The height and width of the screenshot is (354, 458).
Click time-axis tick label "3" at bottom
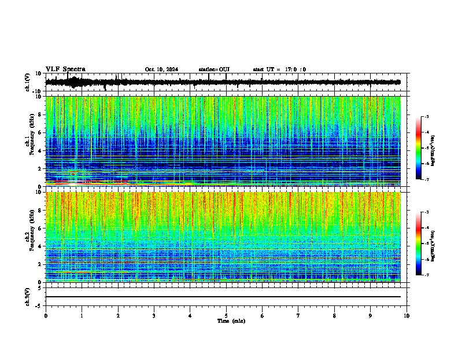click(154, 316)
